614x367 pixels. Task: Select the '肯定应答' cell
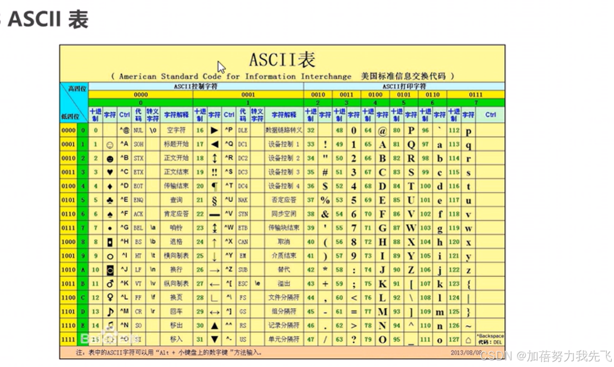click(x=176, y=214)
